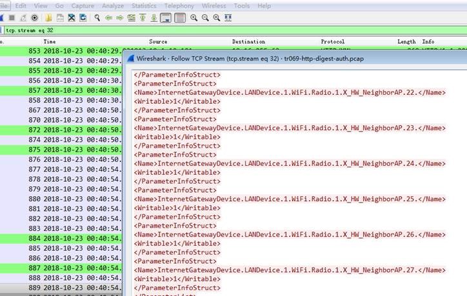The height and width of the screenshot is (296, 467).
Task: Open the Statistics menu
Action: point(144,5)
